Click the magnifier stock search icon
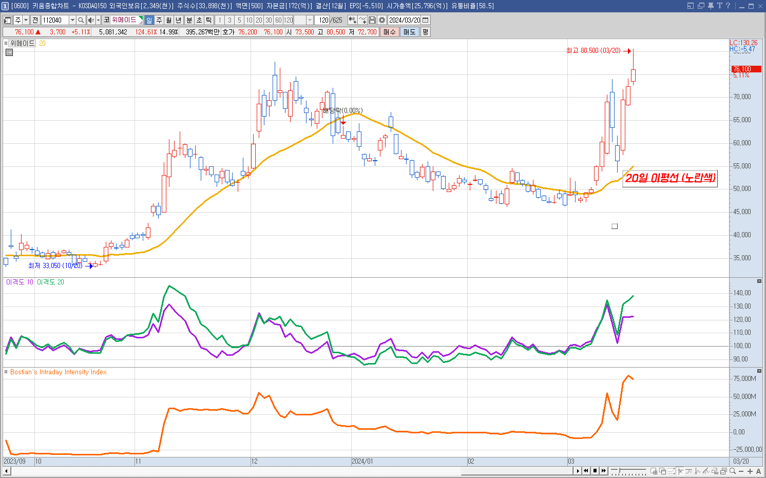The image size is (766, 478). coord(81,20)
